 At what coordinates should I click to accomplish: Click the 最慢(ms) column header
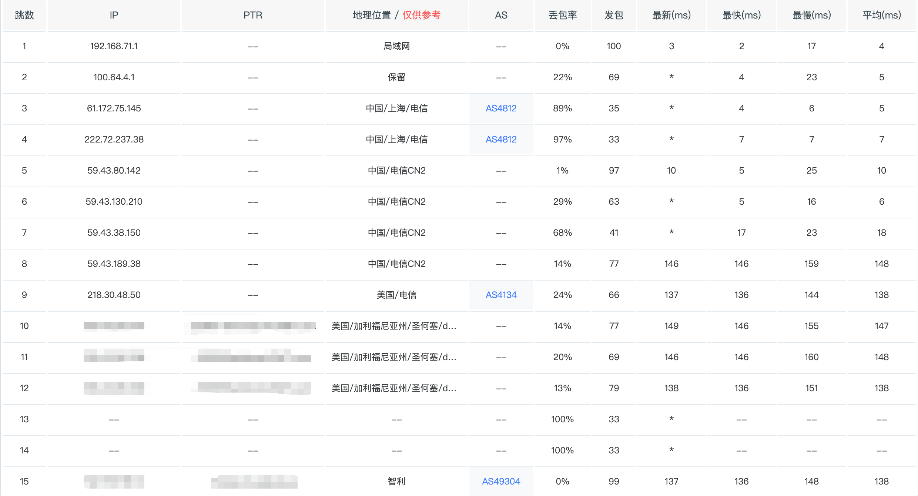coord(812,15)
